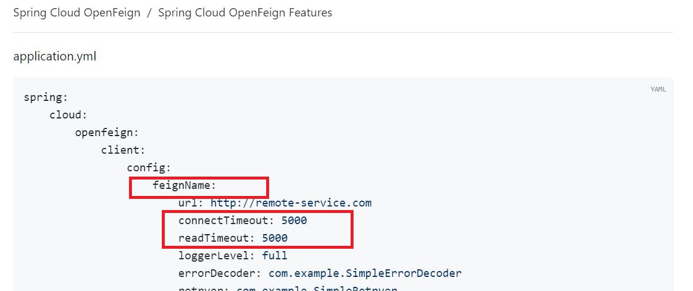Click the 'url:' property key
693x291 pixels.
191,203
